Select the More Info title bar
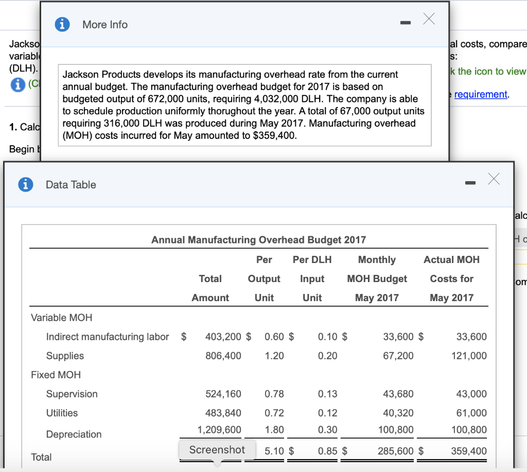527x472 pixels. coord(105,24)
